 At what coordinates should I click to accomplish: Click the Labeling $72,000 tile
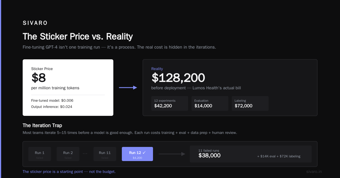pyautogui.click(x=250, y=103)
